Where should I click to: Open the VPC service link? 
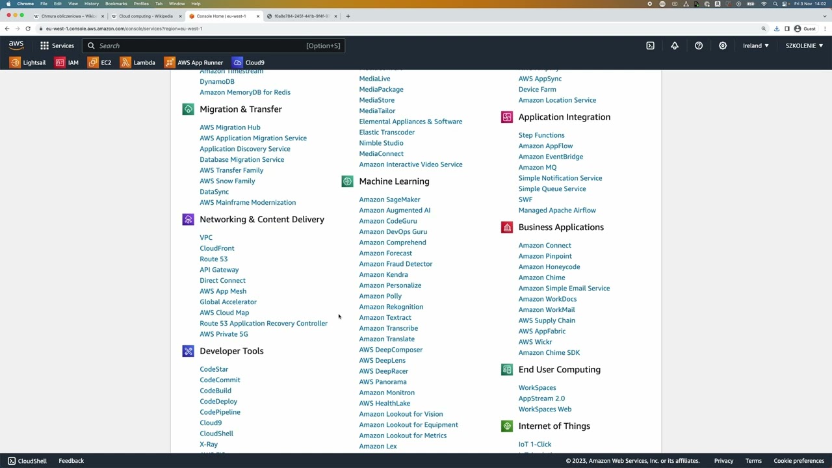pos(206,237)
